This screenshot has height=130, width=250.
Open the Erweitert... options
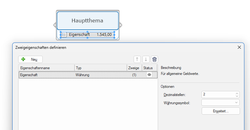coord(221,111)
